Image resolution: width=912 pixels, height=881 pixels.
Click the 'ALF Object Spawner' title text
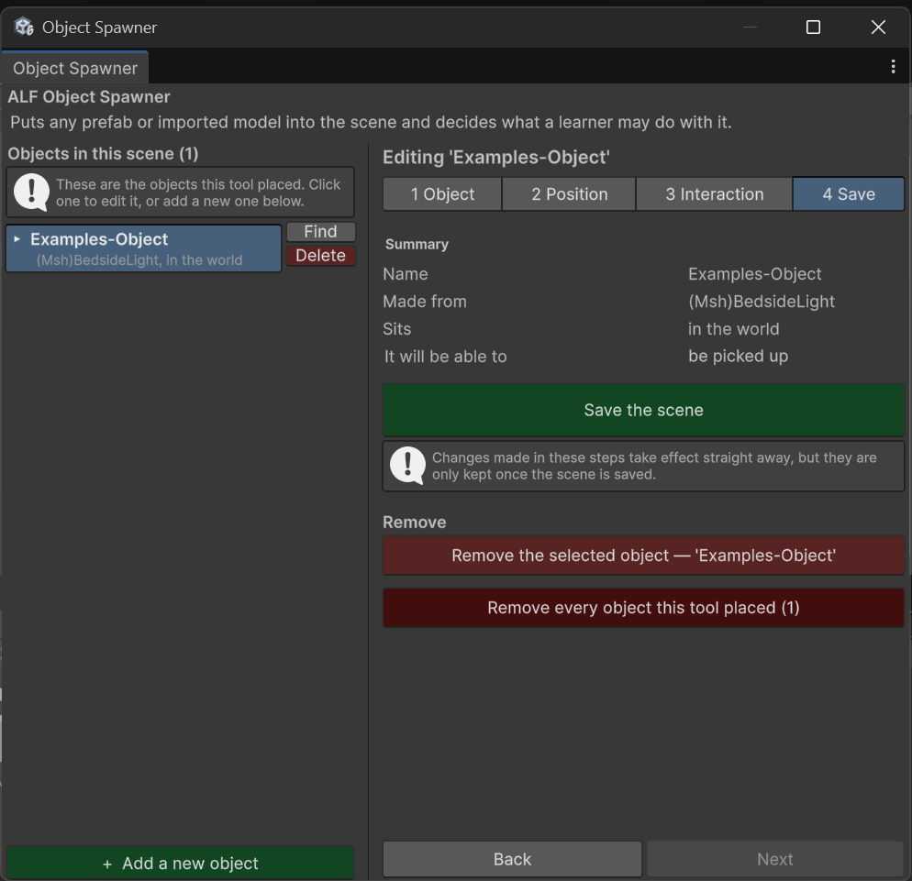89,96
